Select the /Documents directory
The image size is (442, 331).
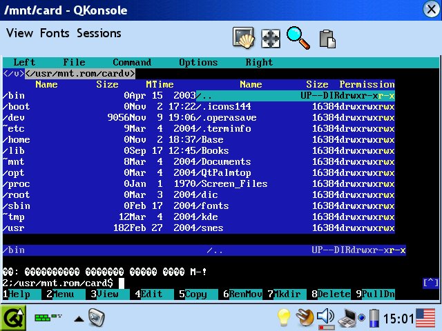296,161
